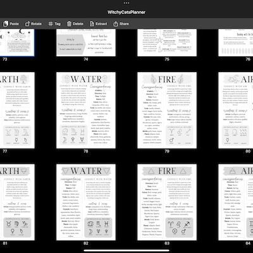
Task: Select page 77 Earth thumbnail
Action: click(x=17, y=110)
